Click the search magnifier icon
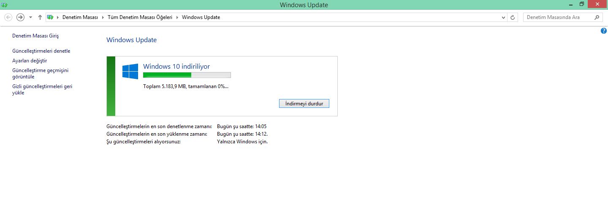 point(597,17)
